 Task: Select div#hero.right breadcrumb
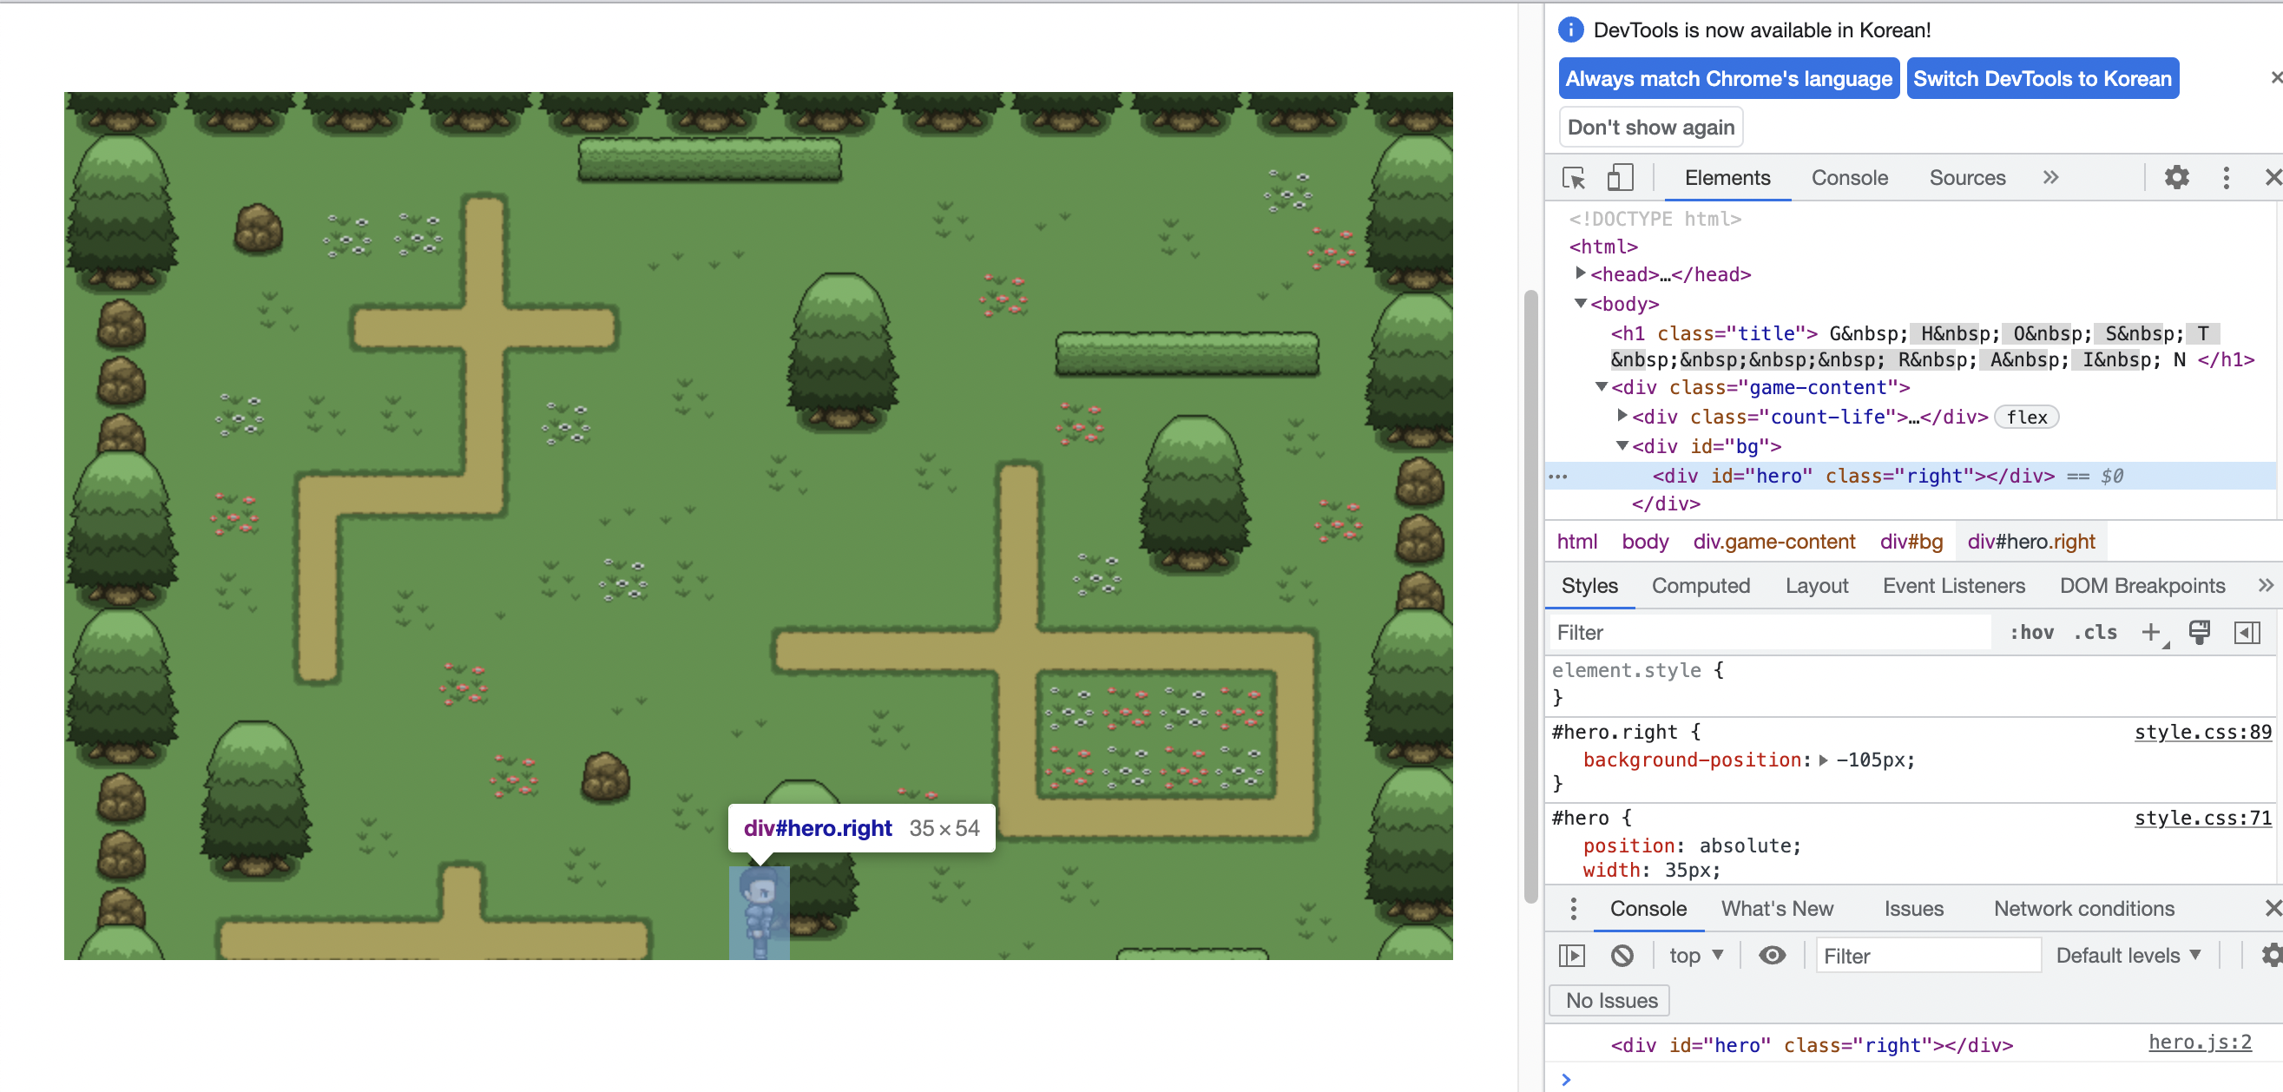coord(2030,542)
